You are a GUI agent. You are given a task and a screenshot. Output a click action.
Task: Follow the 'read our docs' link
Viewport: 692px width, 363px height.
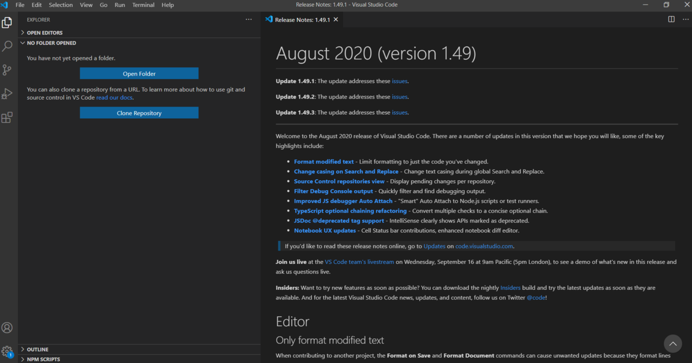114,98
